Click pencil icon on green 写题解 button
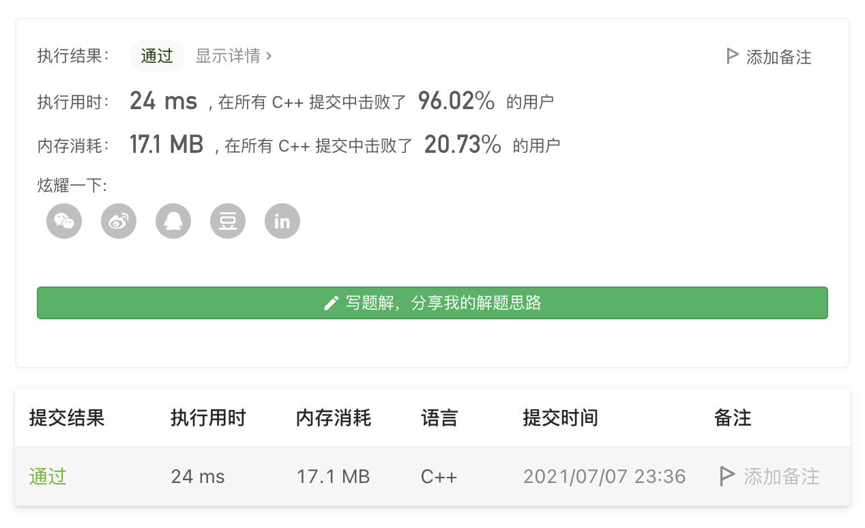Image resolution: width=865 pixels, height=528 pixels. point(332,303)
